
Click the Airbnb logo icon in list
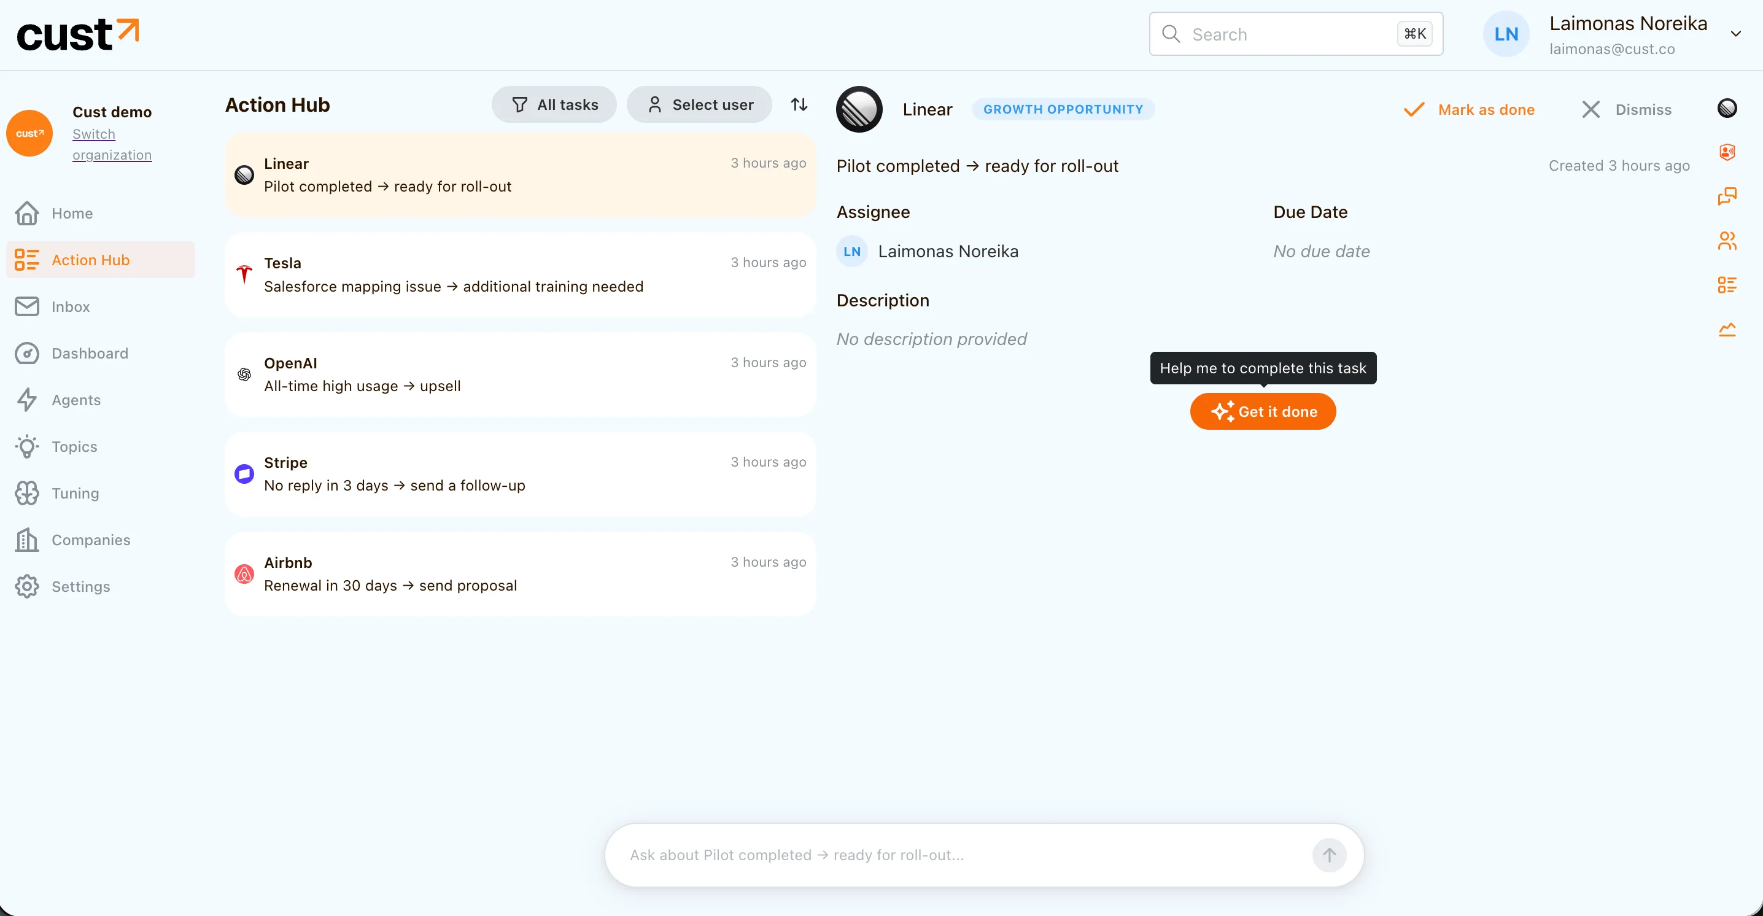point(244,573)
